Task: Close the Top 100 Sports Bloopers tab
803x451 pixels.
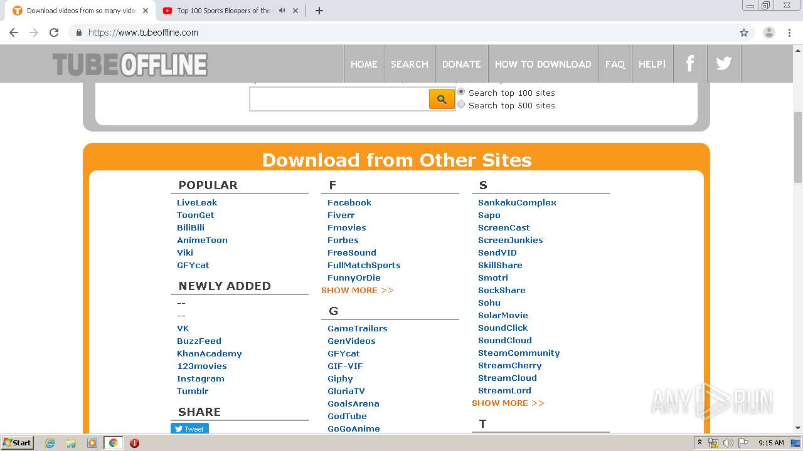Action: [x=295, y=11]
